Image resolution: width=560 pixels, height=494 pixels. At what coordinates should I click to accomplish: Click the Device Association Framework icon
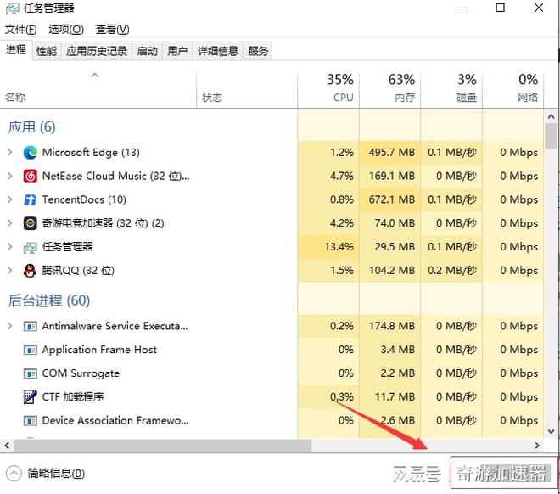coord(30,421)
